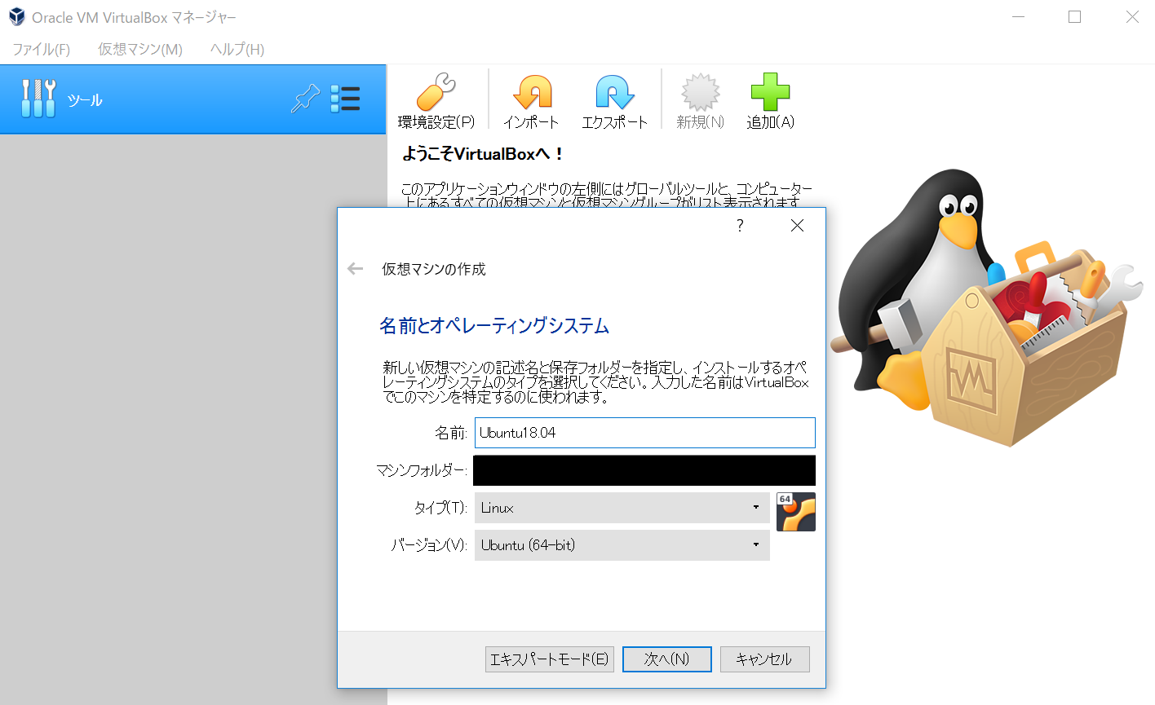1155x705 pixels.
Task: Click the エクスポート export appliance icon
Action: 614,91
